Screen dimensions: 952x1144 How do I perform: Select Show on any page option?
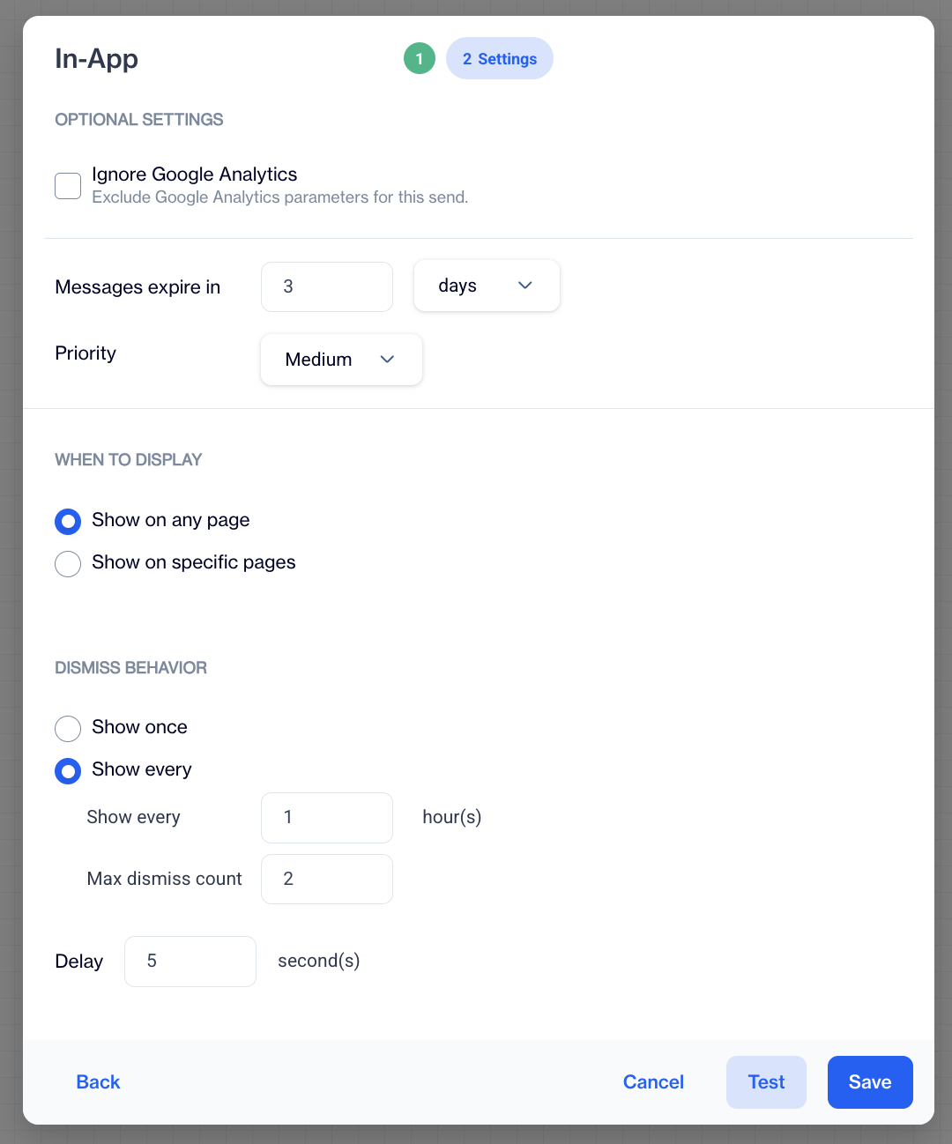point(68,522)
